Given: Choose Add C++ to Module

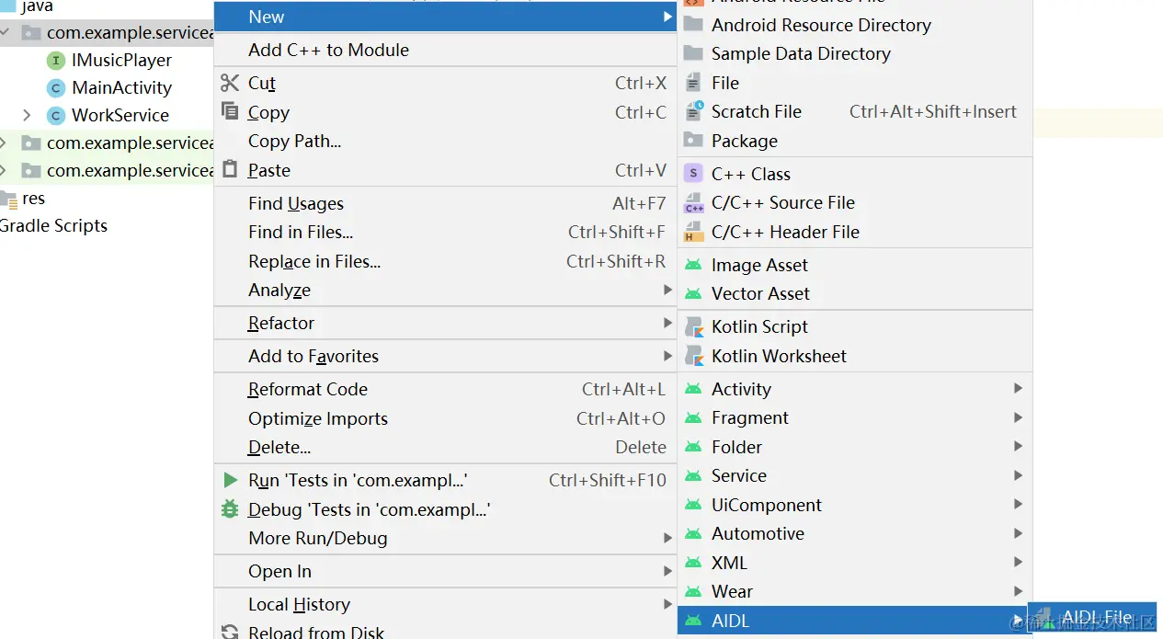Looking at the screenshot, I should click(x=445, y=50).
